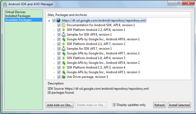Uncheck SDK Platform Android 2.1 checkbox
This screenshot has width=196, height=114.
point(59,44)
